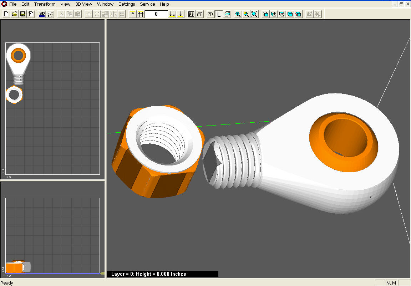Select the front cube view icon
Screen dimensions: 411x286
pos(266,14)
